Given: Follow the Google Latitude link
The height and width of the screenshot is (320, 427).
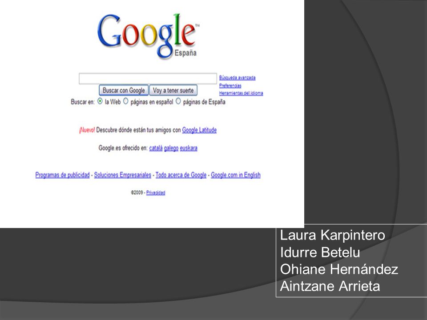Looking at the screenshot, I should (199, 130).
